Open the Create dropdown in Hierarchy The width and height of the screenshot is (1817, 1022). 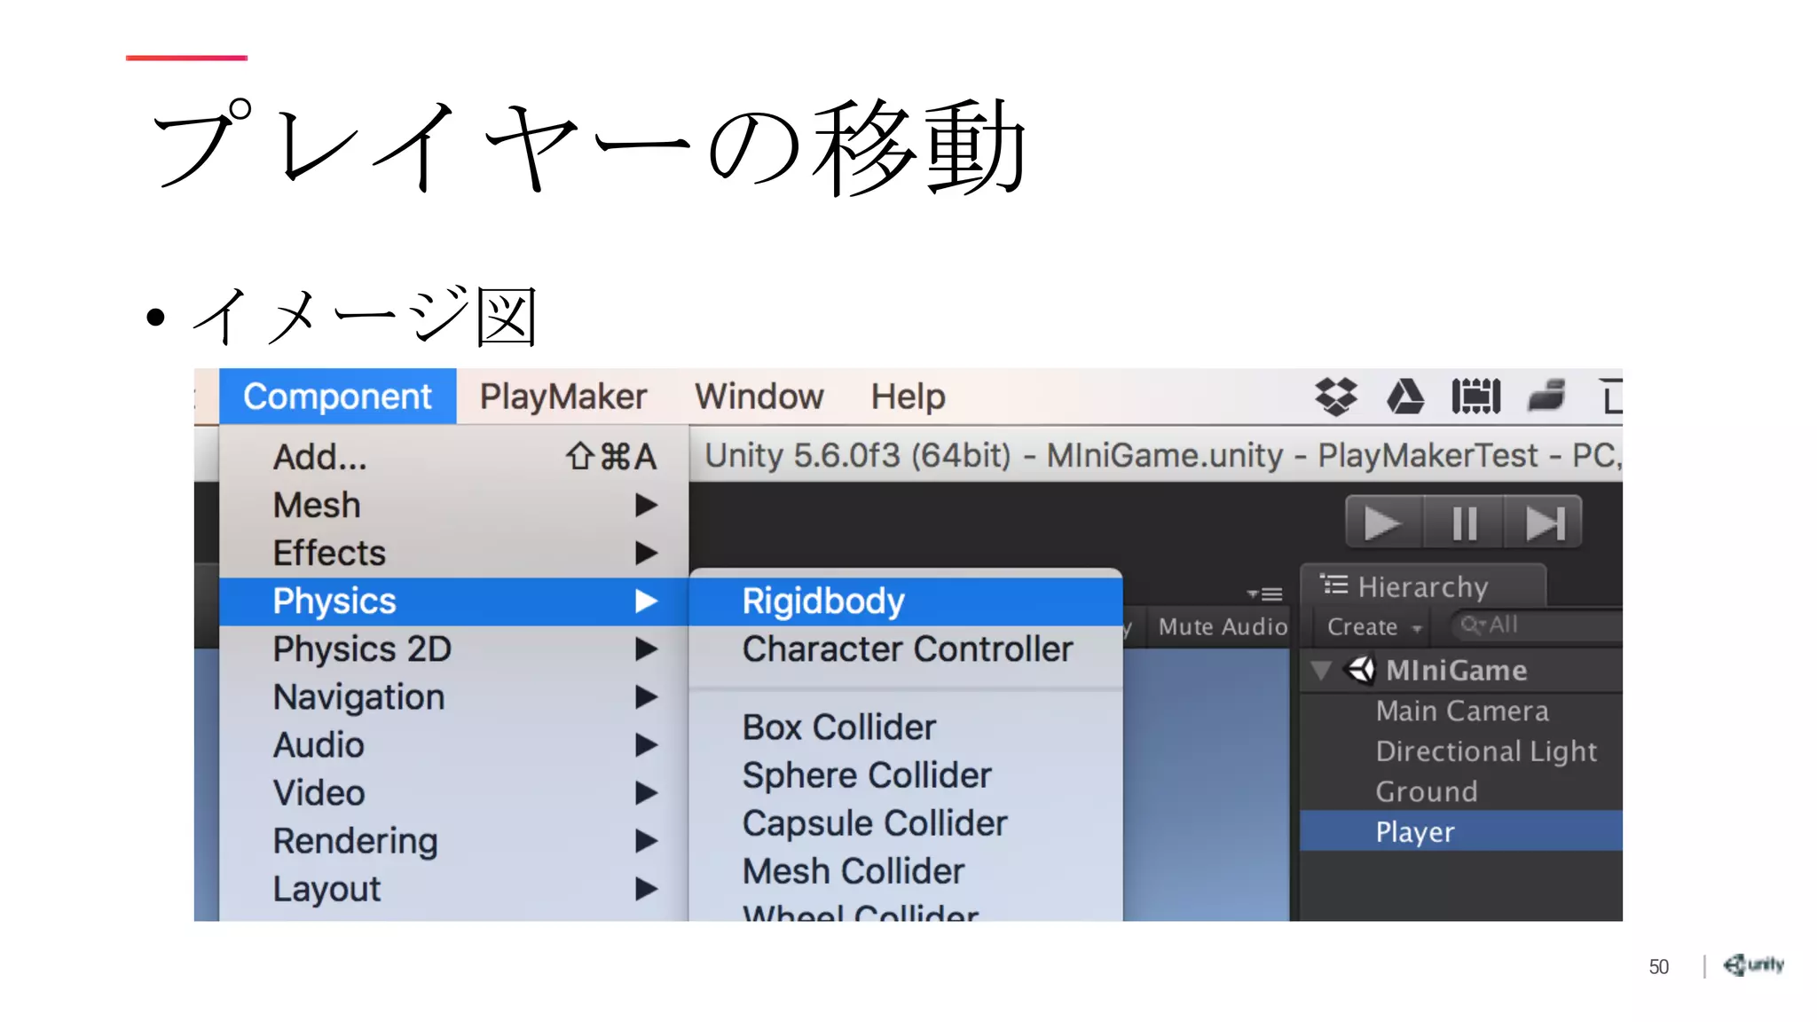[1373, 626]
